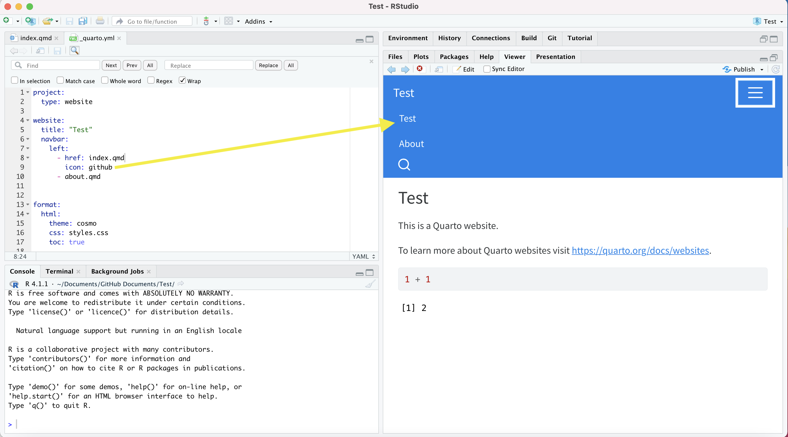Click the editor's save file icon
This screenshot has width=788, height=437.
(x=57, y=51)
